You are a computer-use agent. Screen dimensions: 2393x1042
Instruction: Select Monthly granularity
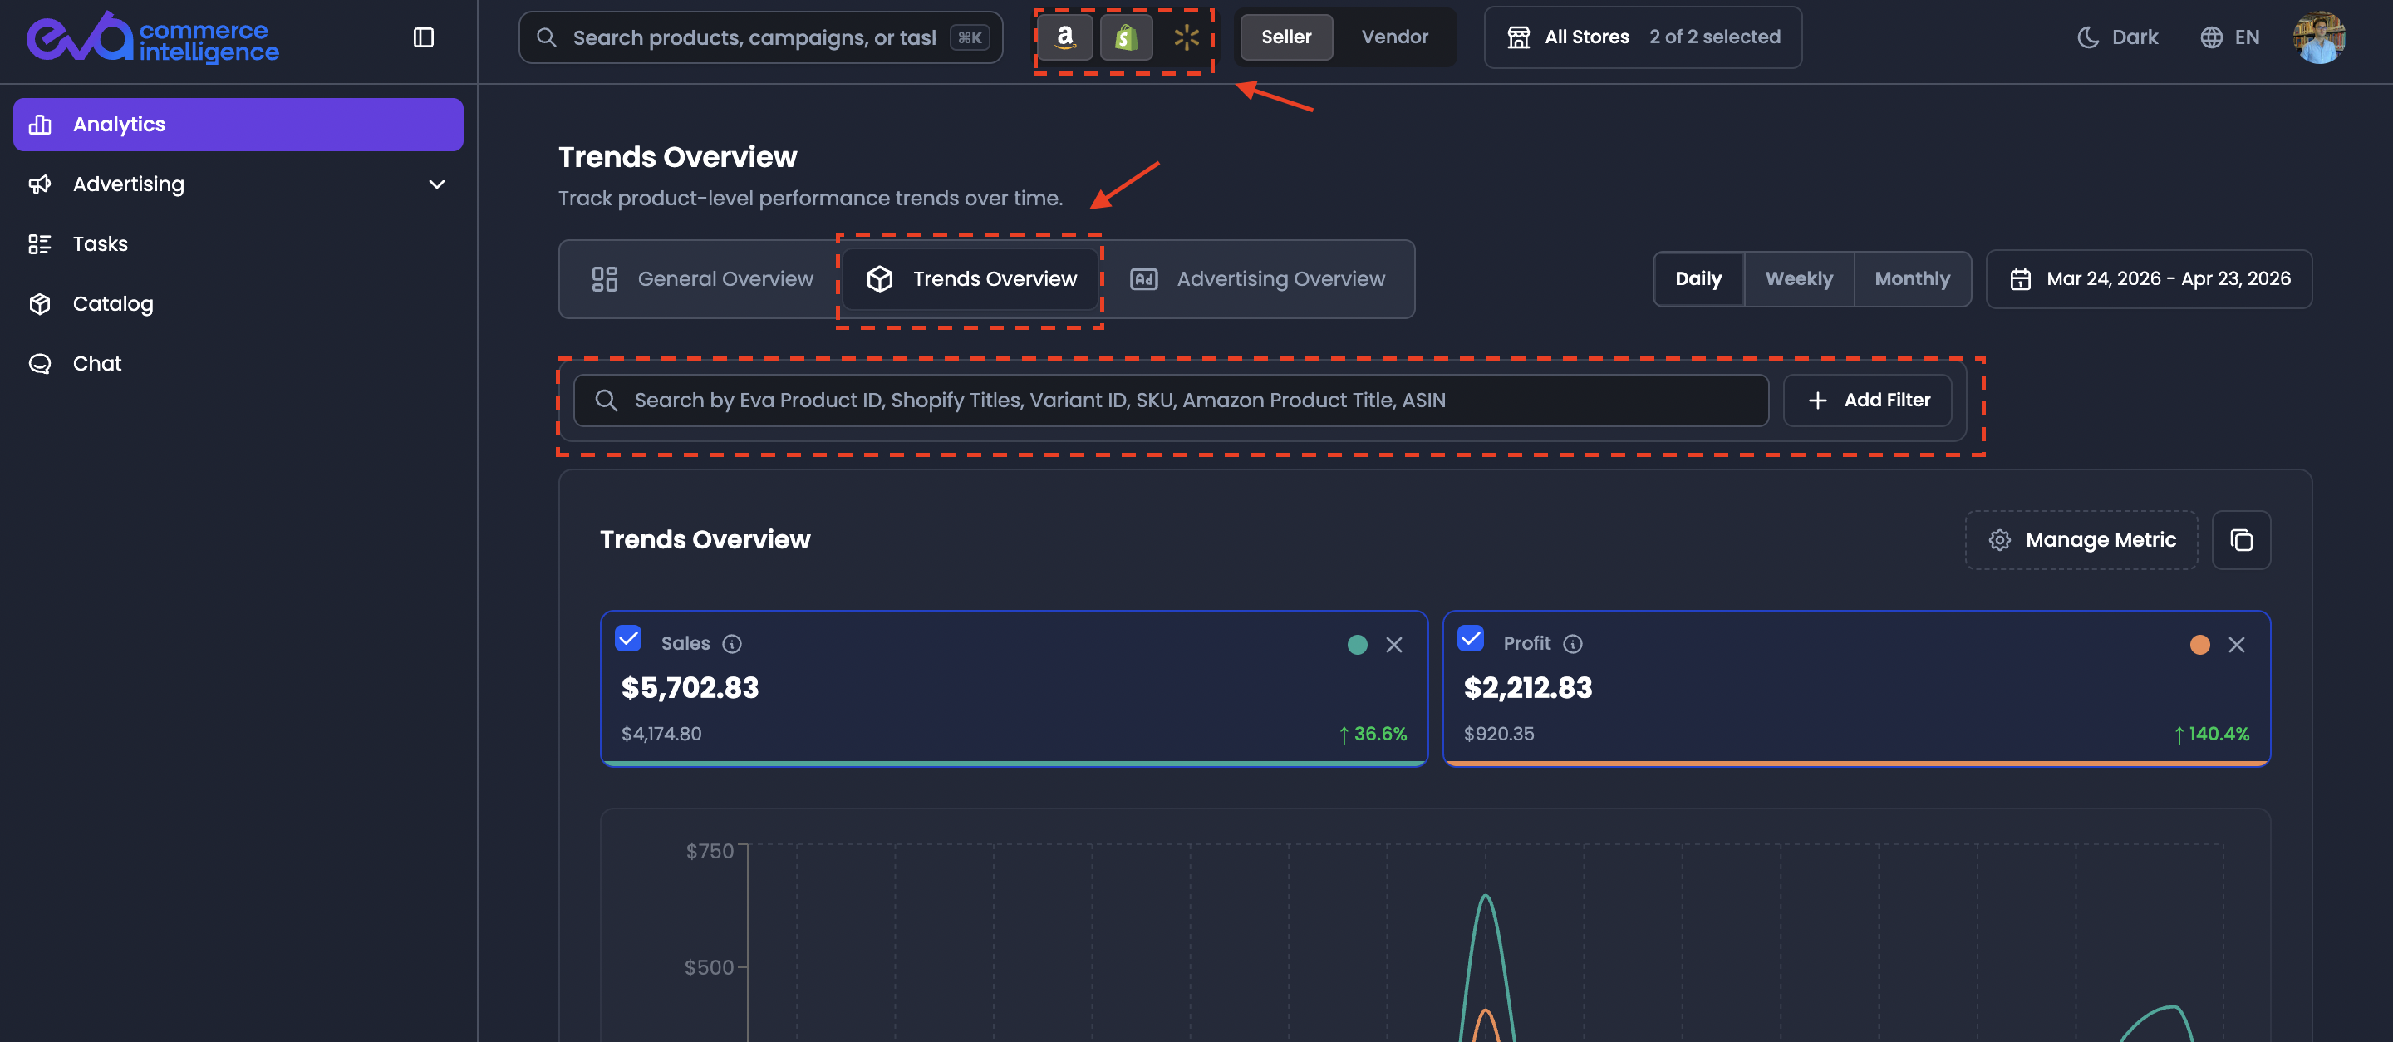click(1912, 278)
